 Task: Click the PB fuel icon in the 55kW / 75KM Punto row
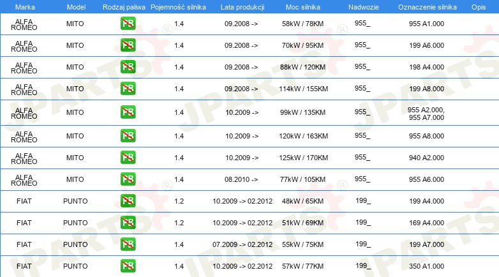(x=128, y=244)
